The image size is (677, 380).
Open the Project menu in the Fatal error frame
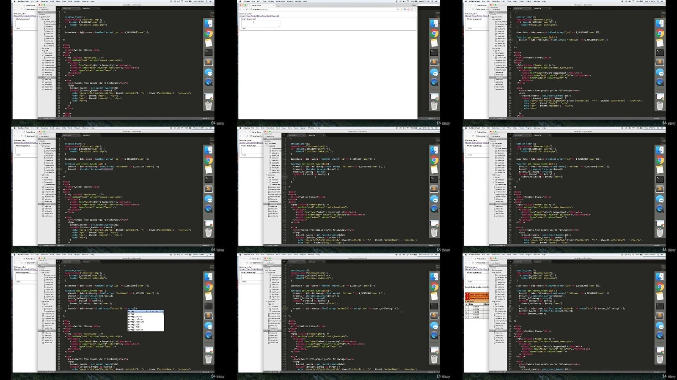(x=528, y=255)
